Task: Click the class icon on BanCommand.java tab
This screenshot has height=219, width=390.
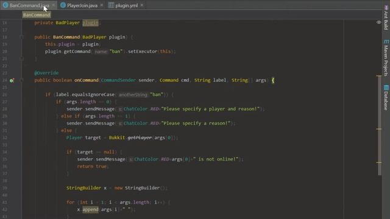Action: (5, 5)
